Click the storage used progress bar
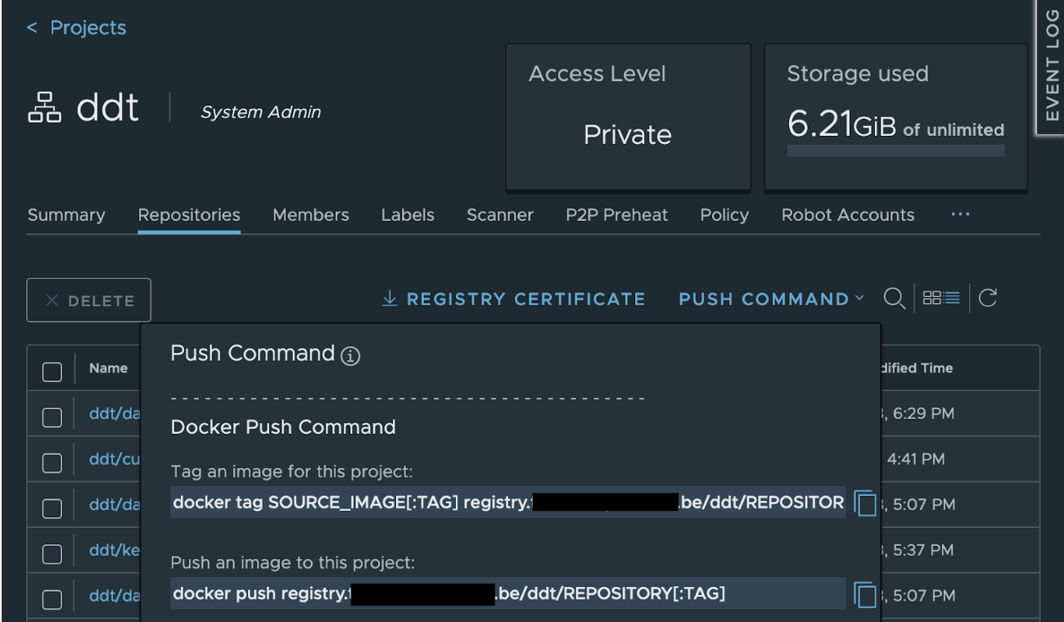 pos(895,150)
